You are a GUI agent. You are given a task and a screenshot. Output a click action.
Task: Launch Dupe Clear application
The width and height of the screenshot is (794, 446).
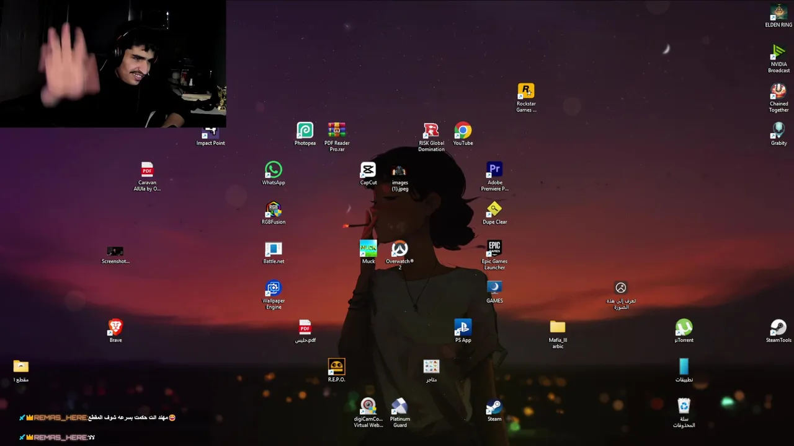click(x=494, y=212)
